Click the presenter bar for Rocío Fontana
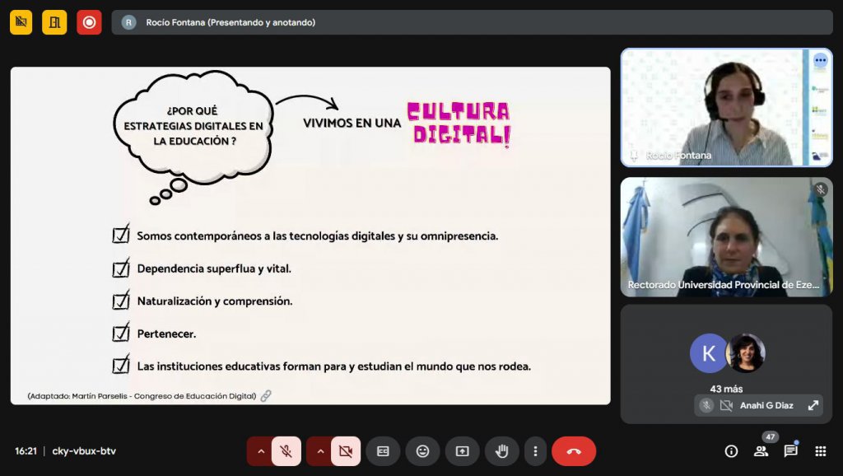843x476 pixels. (472, 22)
